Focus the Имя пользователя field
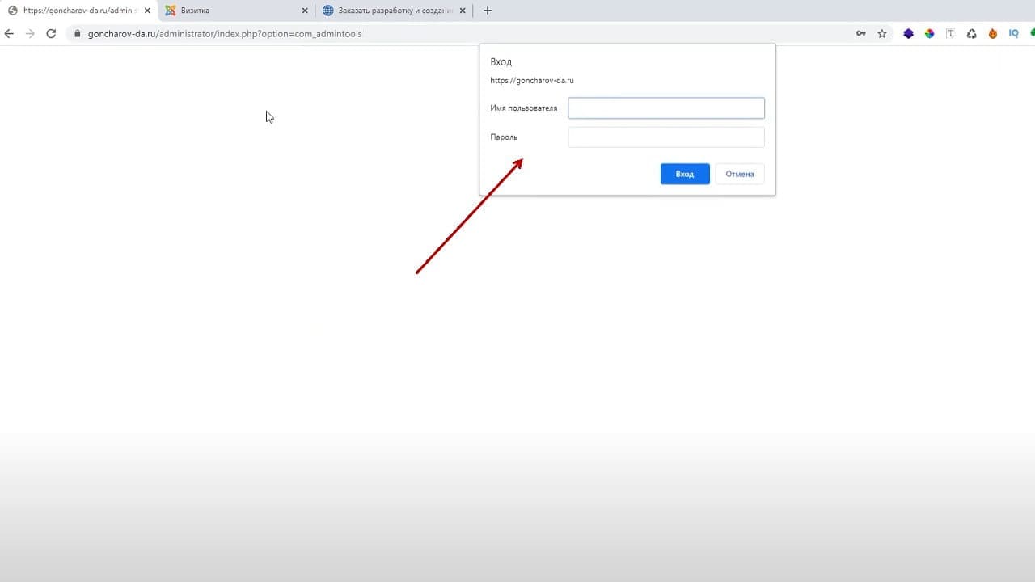The width and height of the screenshot is (1035, 582). point(666,108)
